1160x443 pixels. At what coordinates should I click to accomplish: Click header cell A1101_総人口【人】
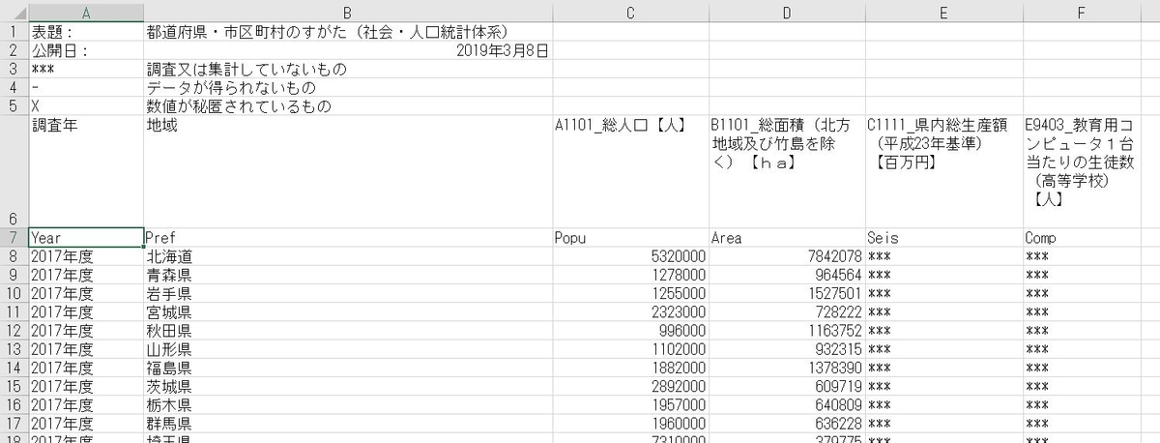coord(631,172)
